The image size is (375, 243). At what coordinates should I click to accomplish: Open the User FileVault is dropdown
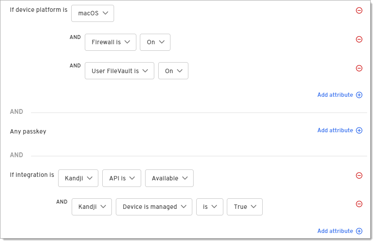[119, 71]
